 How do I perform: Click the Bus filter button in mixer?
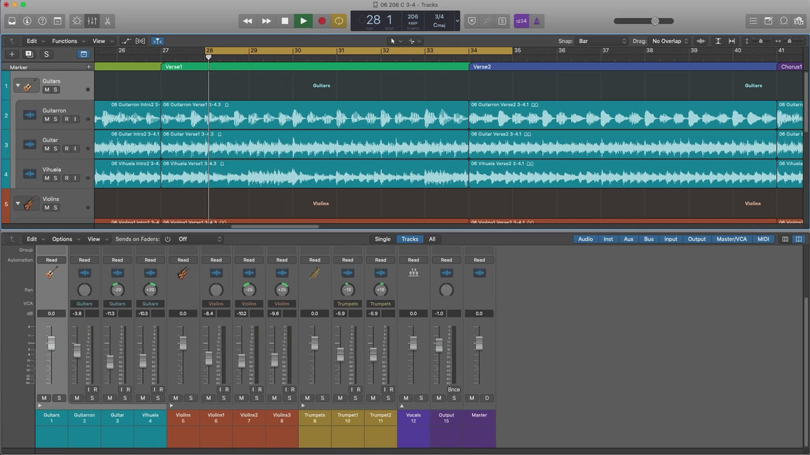point(649,239)
